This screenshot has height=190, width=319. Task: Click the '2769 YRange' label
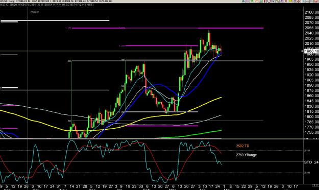247,155
